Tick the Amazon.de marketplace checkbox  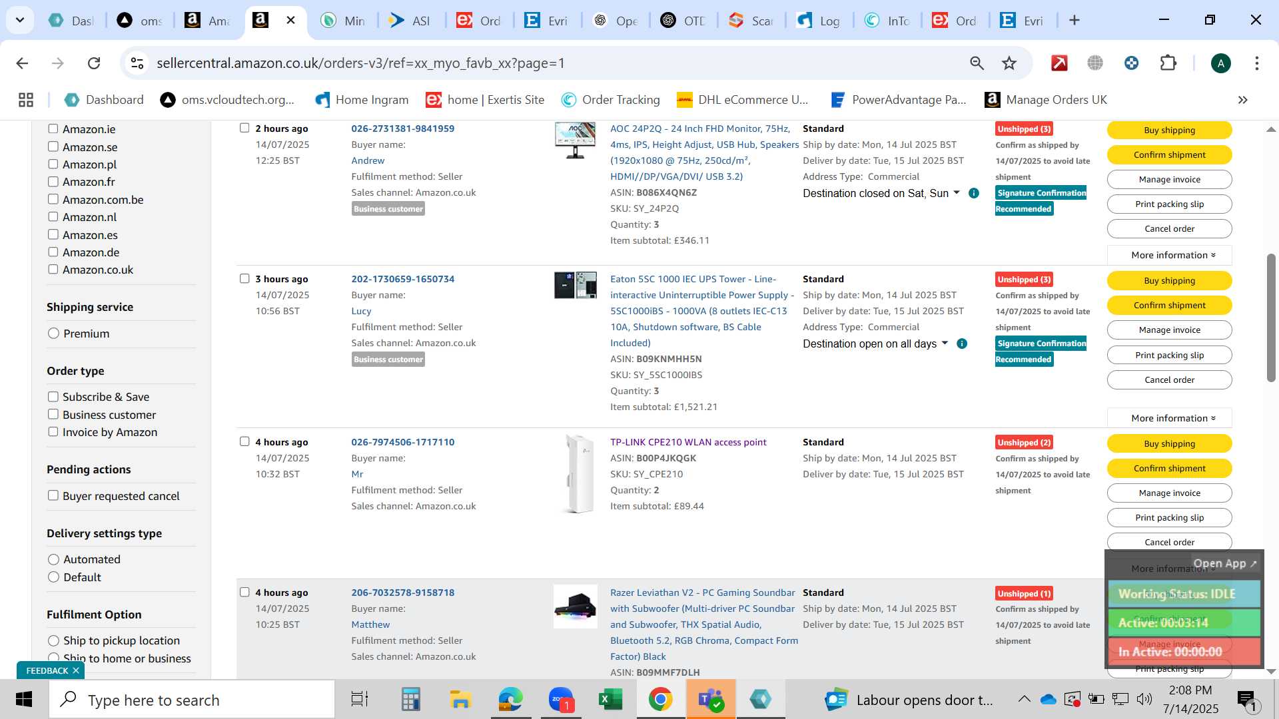coord(53,252)
